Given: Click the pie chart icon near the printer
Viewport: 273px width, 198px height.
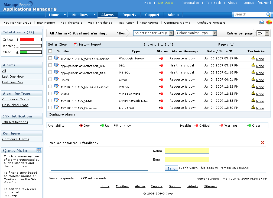Looking at the screenshot, I should [269, 23].
